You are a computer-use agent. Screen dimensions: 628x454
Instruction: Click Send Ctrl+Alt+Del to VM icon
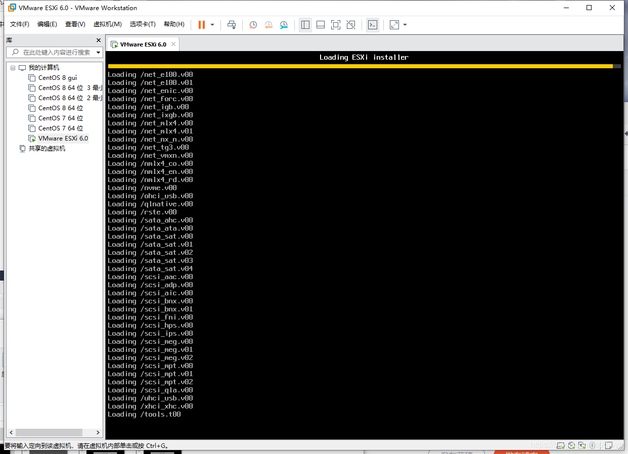[x=232, y=25]
